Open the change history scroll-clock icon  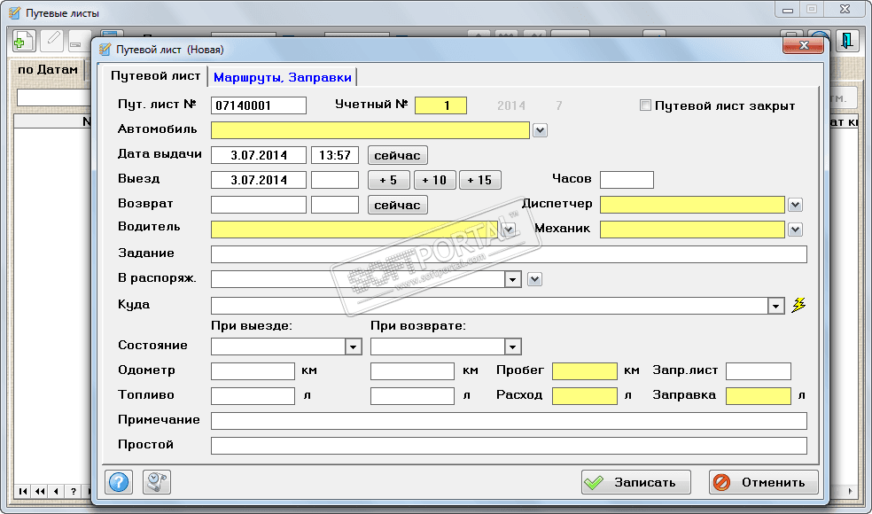(157, 482)
